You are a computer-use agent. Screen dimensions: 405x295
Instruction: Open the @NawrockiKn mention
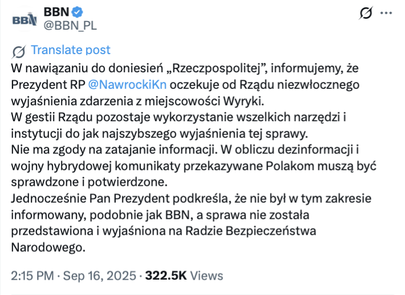127,85
